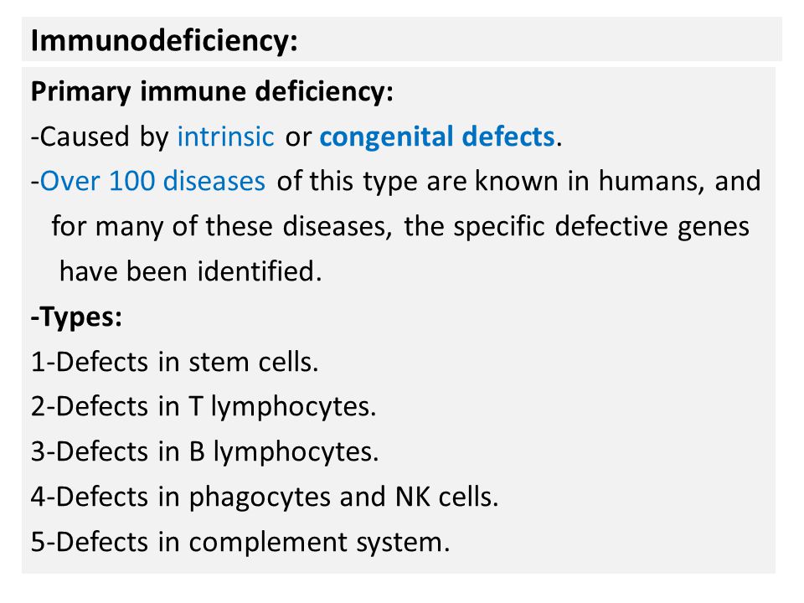804x603 pixels.
Task: Click the Over 100 diseases phrase
Action: pos(152,181)
